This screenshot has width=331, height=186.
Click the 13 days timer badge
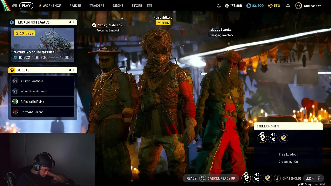coord(24,33)
